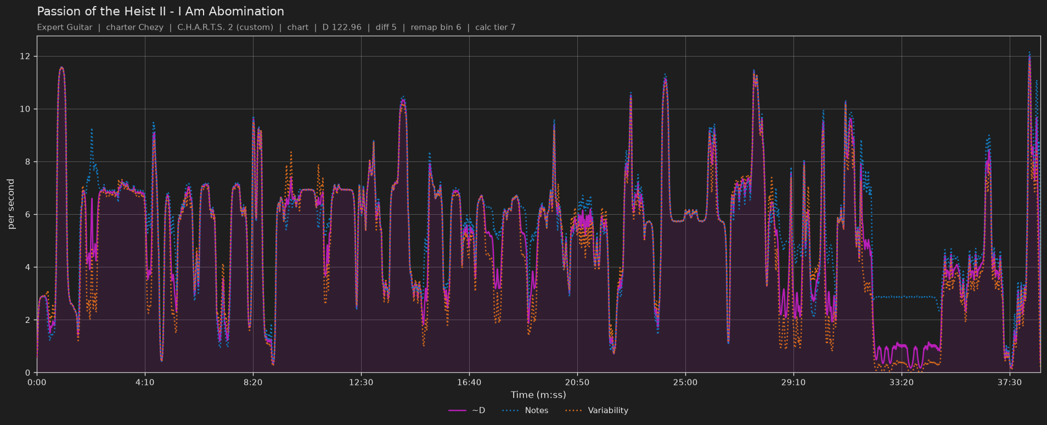Click the "8:20" x-axis tick label
This screenshot has width=1047, height=425.
coord(253,382)
